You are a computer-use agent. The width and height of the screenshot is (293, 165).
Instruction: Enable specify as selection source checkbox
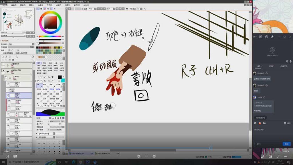tap(15, 53)
